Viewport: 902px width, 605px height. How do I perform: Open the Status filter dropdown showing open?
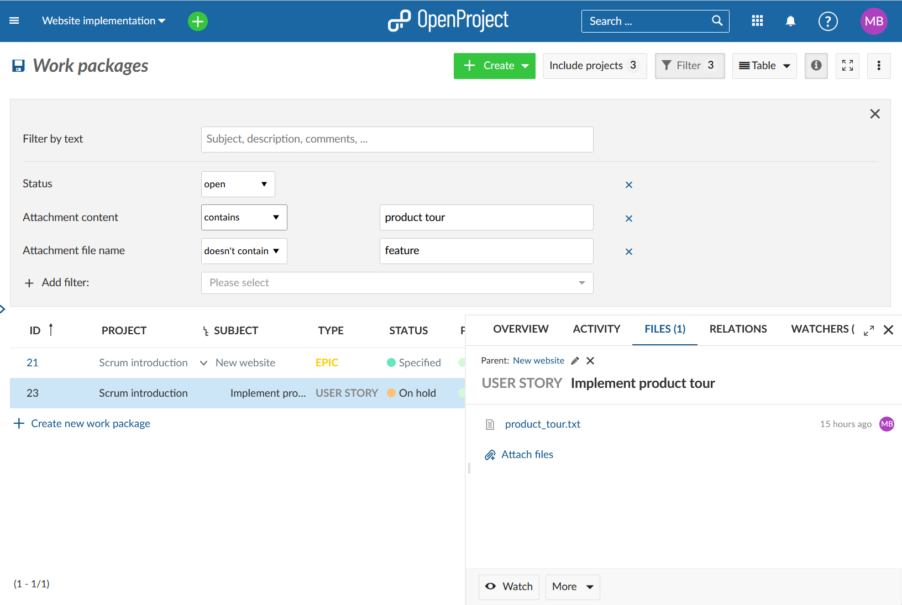point(238,184)
